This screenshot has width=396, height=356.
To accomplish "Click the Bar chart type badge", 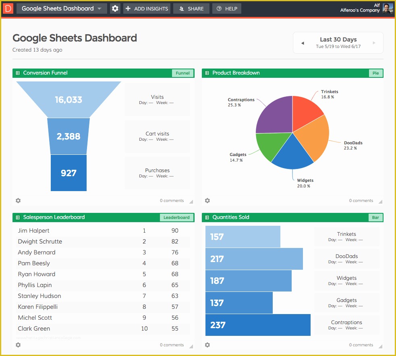I will (x=375, y=217).
